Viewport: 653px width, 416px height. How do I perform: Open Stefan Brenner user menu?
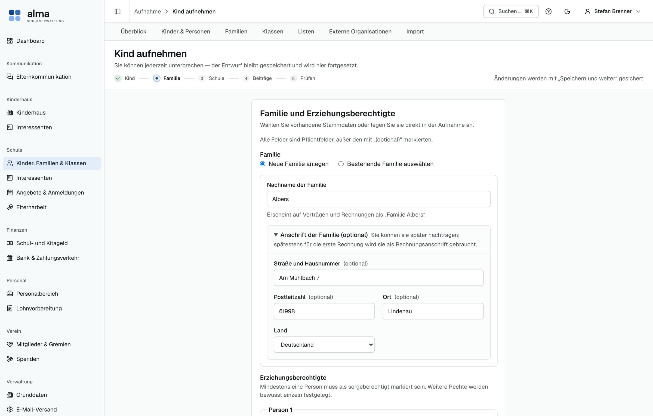point(612,11)
